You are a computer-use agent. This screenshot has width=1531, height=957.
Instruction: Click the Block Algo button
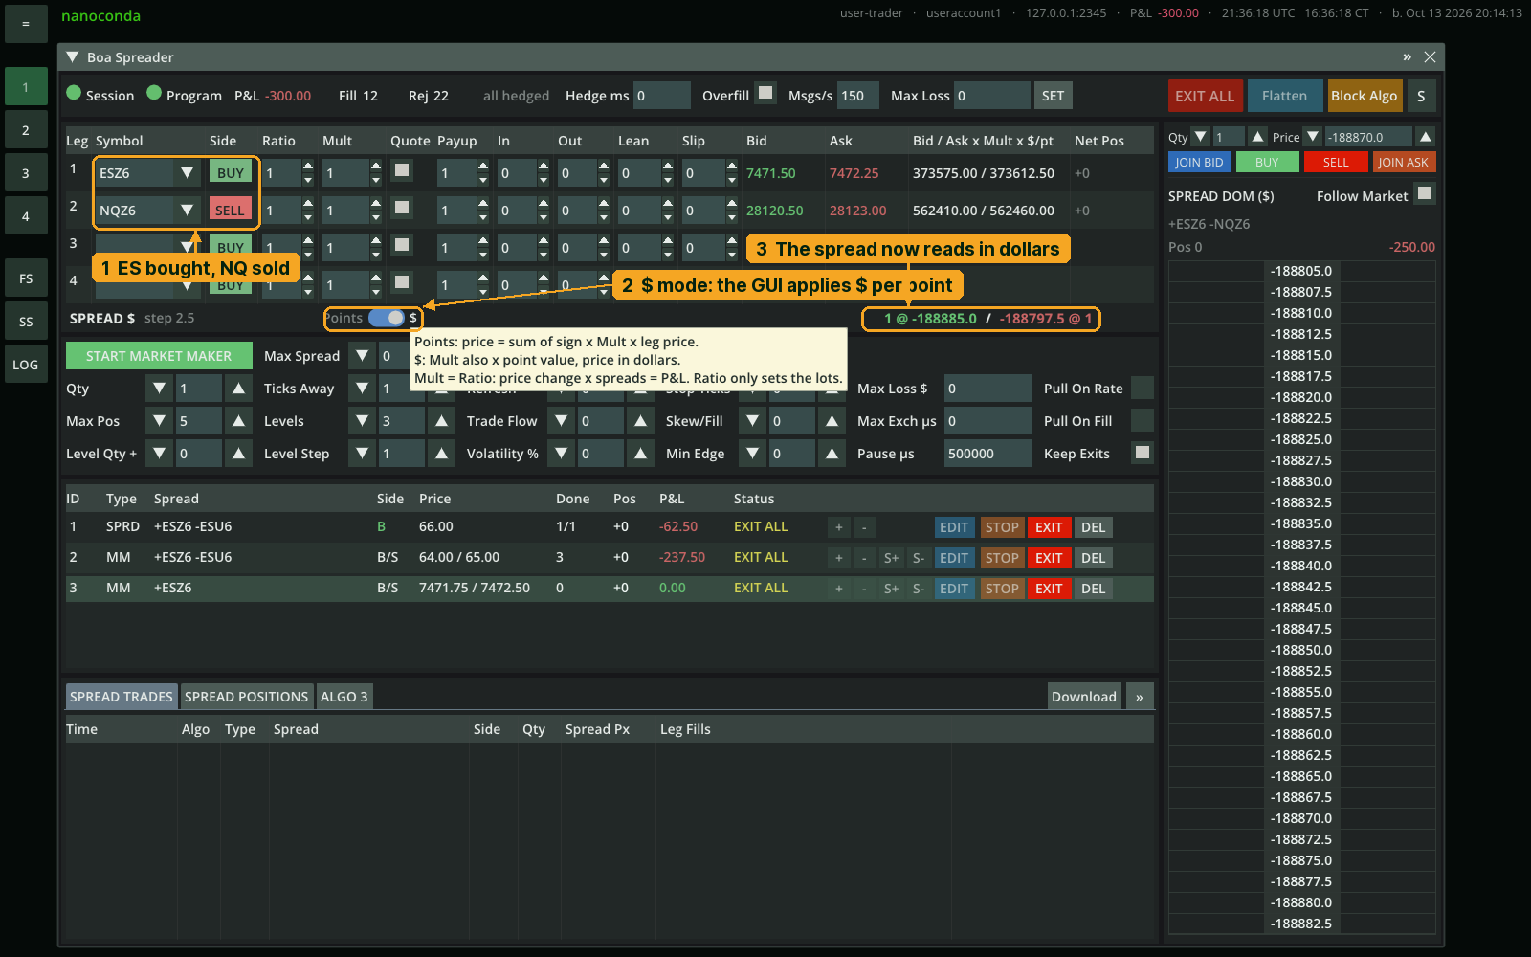1364,96
